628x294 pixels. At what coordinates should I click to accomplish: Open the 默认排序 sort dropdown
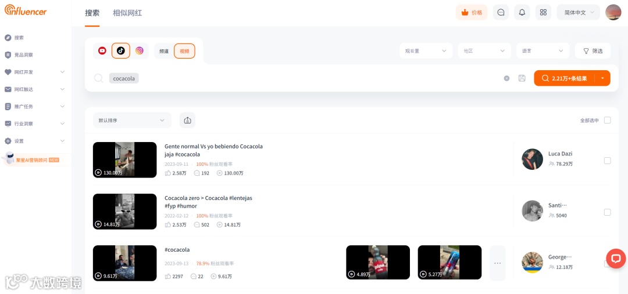pyautogui.click(x=132, y=120)
